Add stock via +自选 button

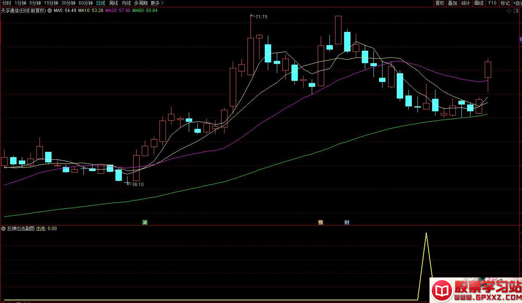tap(517, 3)
